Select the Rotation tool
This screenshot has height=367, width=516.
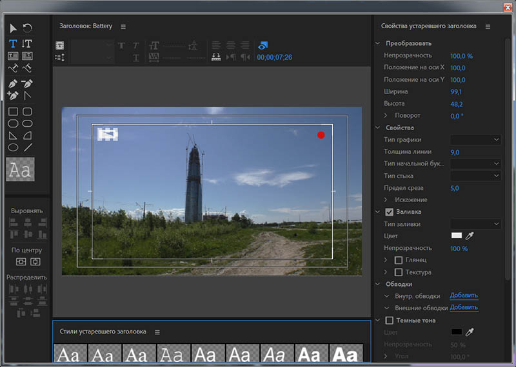tap(27, 28)
